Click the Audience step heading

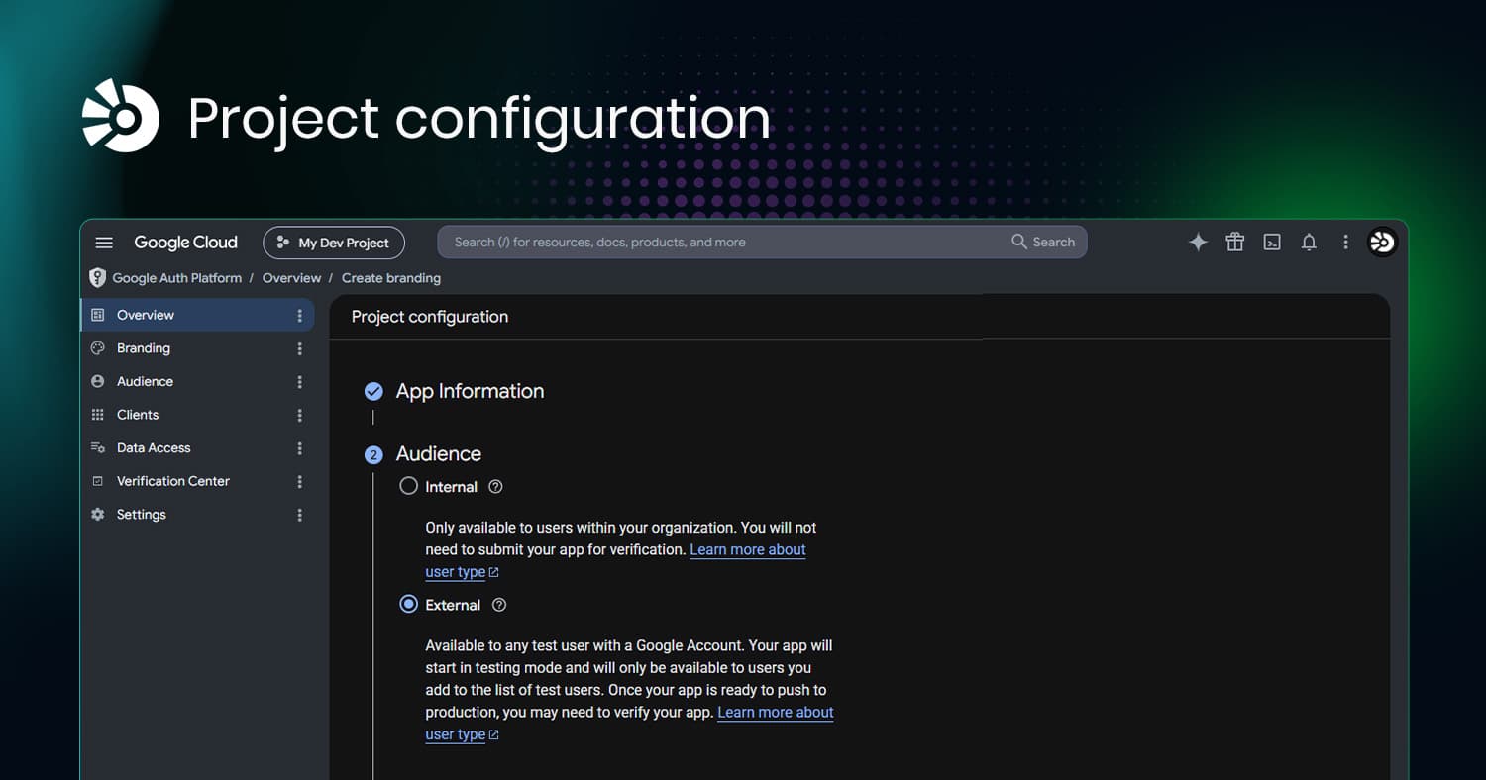click(439, 454)
